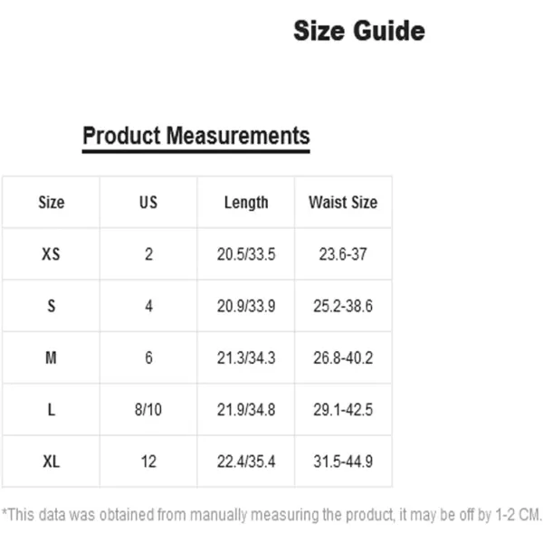Image resolution: width=543 pixels, height=543 pixels.
Task: Select the US column header
Action: [148, 202]
